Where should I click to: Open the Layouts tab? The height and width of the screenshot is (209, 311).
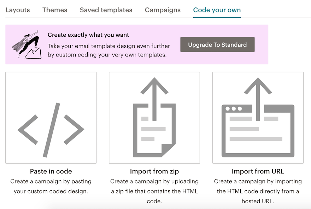18,10
